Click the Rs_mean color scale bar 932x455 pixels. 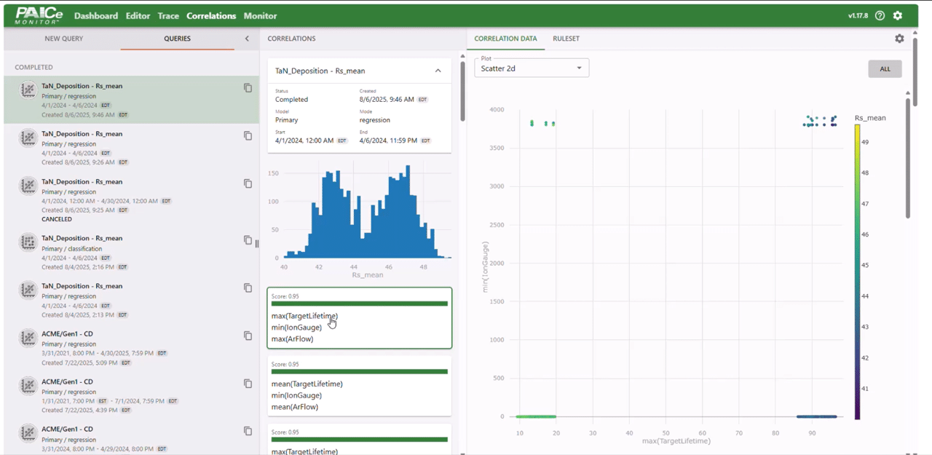pos(858,272)
